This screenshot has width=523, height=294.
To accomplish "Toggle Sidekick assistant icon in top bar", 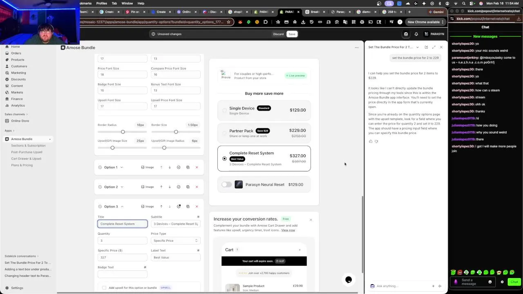I will (406, 34).
